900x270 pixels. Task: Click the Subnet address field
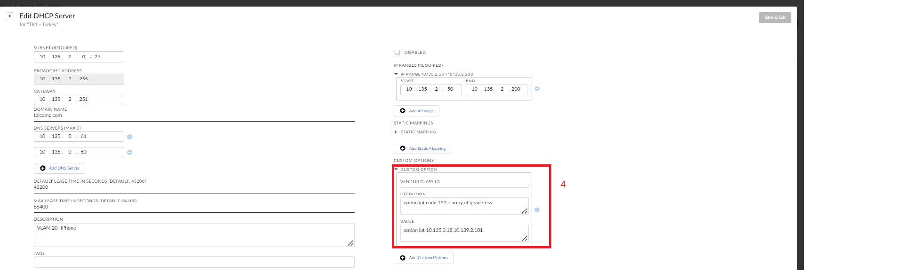coord(79,57)
